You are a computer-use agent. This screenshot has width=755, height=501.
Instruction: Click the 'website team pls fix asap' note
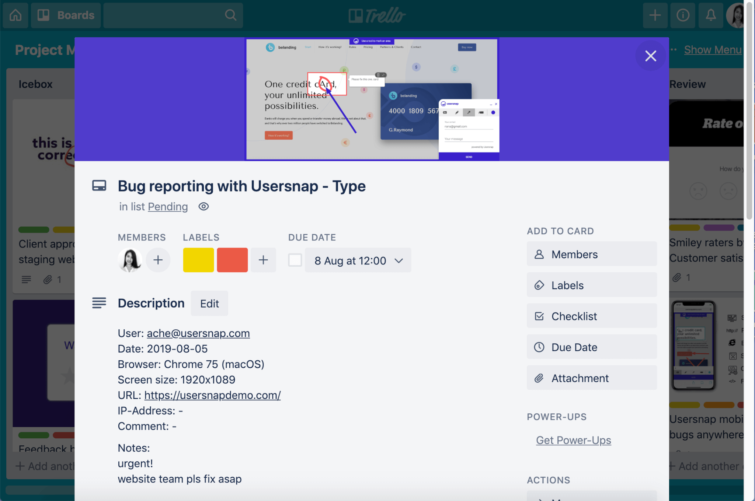click(180, 479)
